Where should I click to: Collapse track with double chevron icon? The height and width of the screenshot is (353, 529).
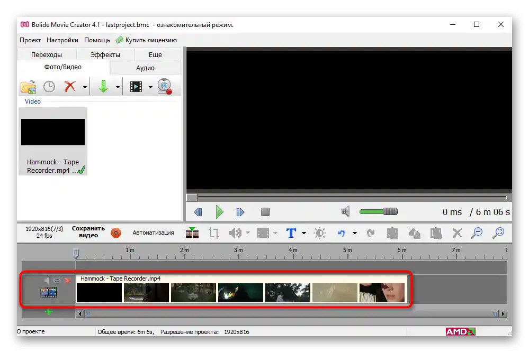[x=57, y=280]
